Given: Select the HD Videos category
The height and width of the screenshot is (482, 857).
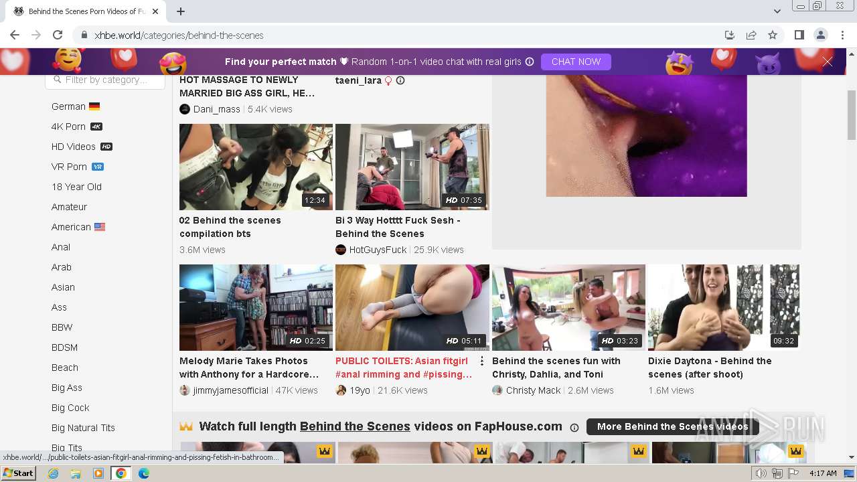Looking at the screenshot, I should tap(82, 147).
